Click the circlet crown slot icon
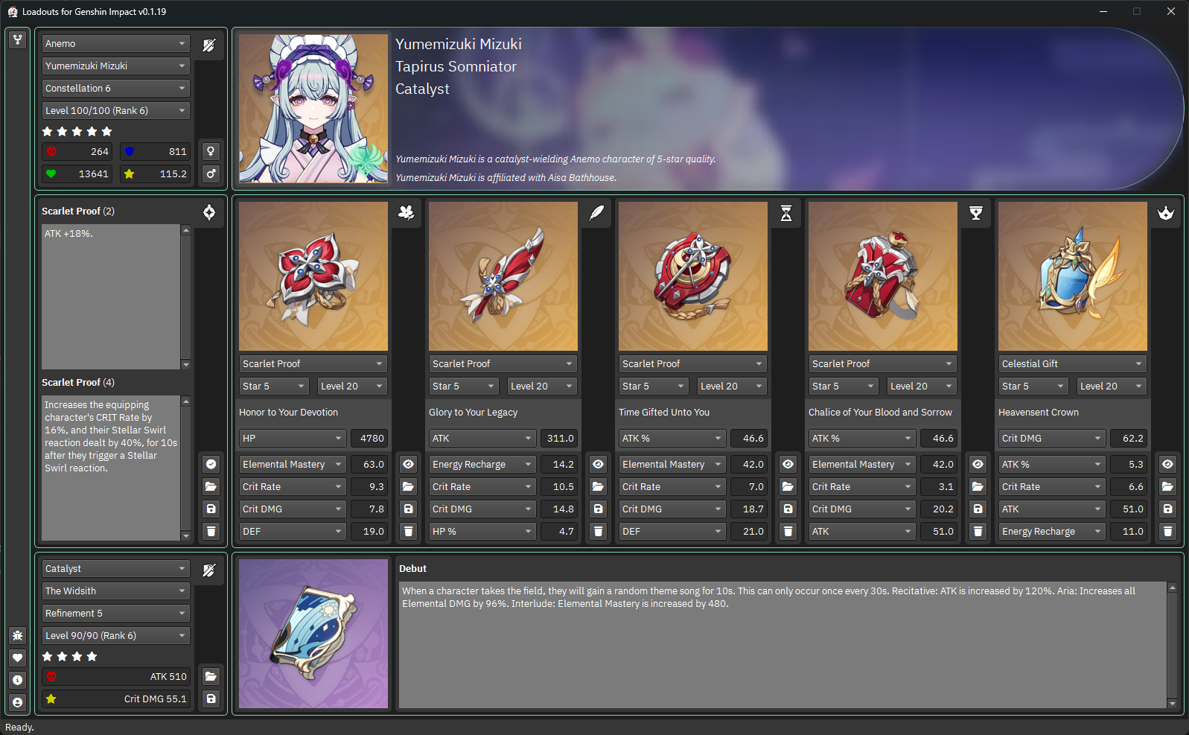Image resolution: width=1189 pixels, height=735 pixels. click(x=1166, y=213)
